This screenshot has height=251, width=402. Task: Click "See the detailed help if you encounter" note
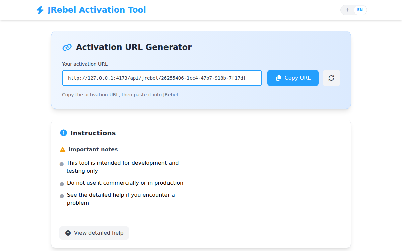[x=121, y=199]
